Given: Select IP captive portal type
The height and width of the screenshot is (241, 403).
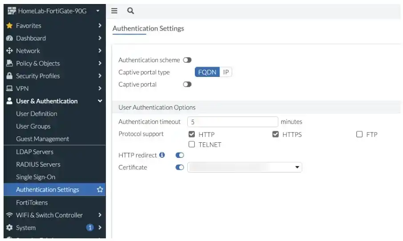Looking at the screenshot, I should (226, 72).
